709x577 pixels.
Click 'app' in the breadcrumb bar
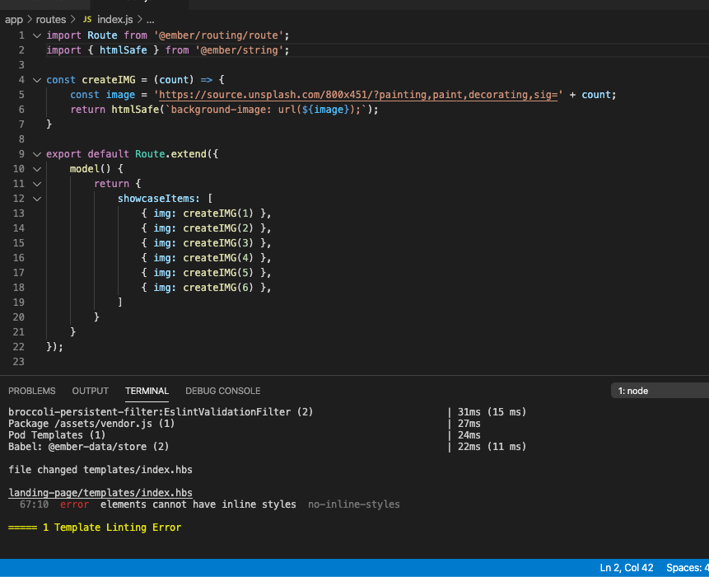14,19
